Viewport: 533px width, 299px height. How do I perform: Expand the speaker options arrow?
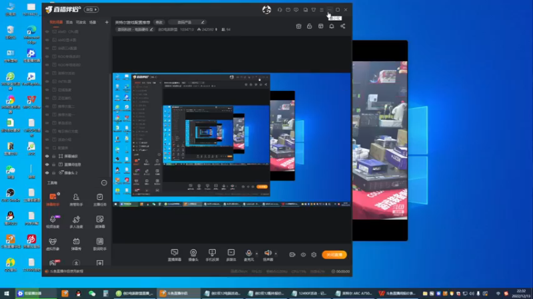click(276, 253)
